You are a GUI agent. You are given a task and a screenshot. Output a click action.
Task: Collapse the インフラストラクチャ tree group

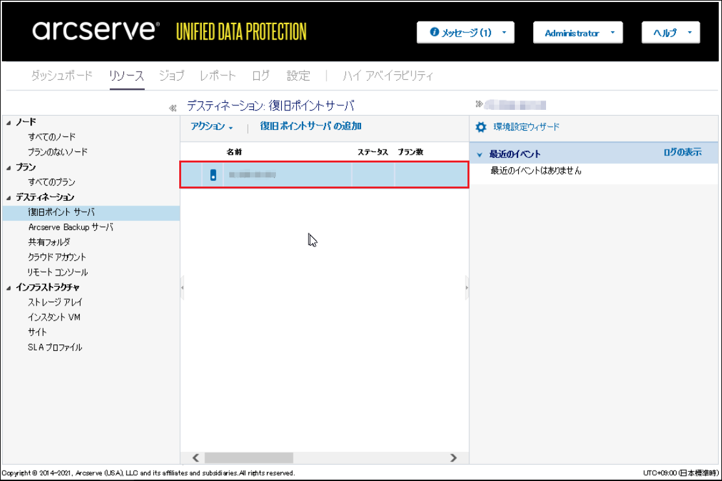coord(7,287)
